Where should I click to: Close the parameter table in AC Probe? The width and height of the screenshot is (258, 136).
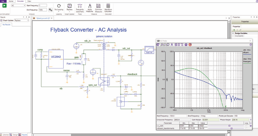(x=251, y=123)
